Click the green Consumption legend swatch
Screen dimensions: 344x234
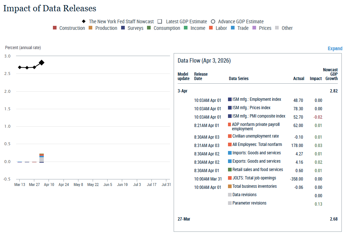coord(149,28)
